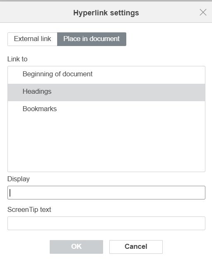
Task: Click the ScreenTip text label
Action: click(29, 209)
